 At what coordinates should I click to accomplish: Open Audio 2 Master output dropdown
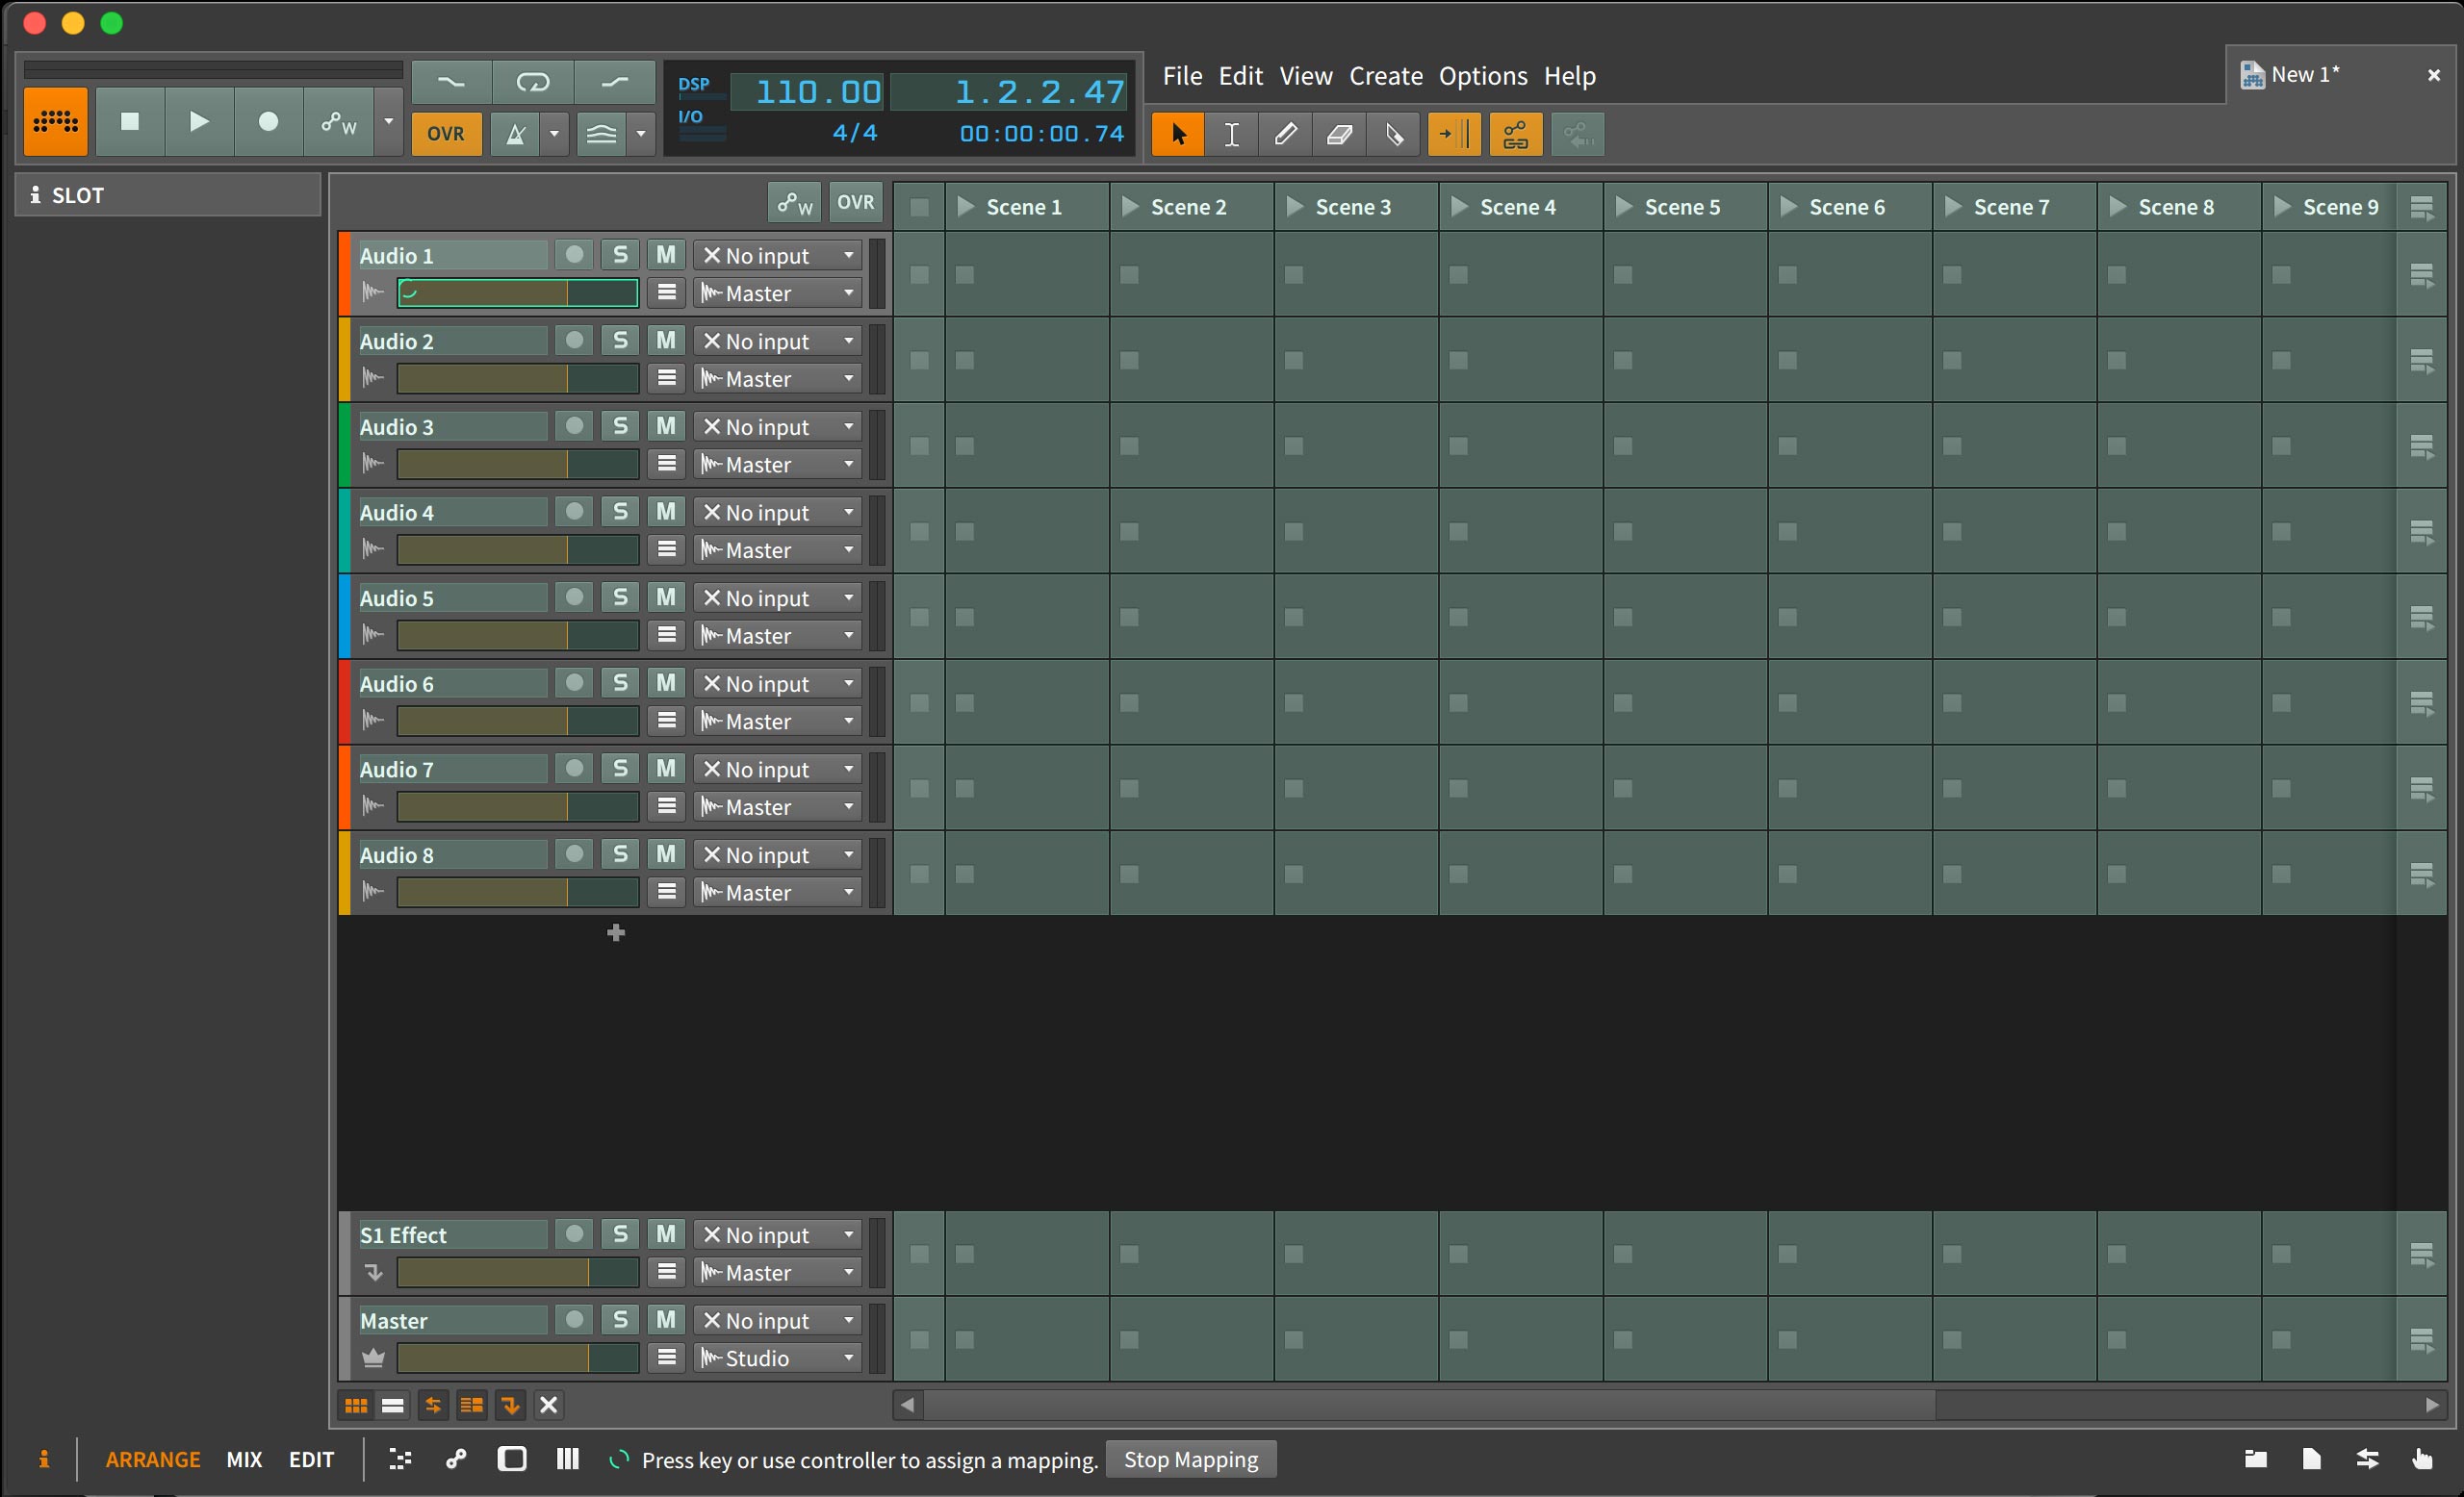778,379
